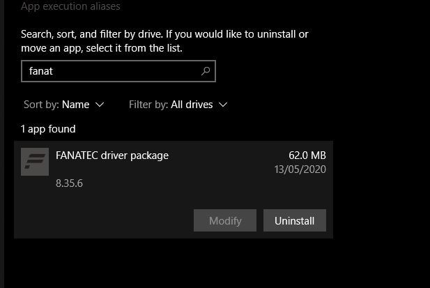Focus the search box containing fanat

point(118,71)
